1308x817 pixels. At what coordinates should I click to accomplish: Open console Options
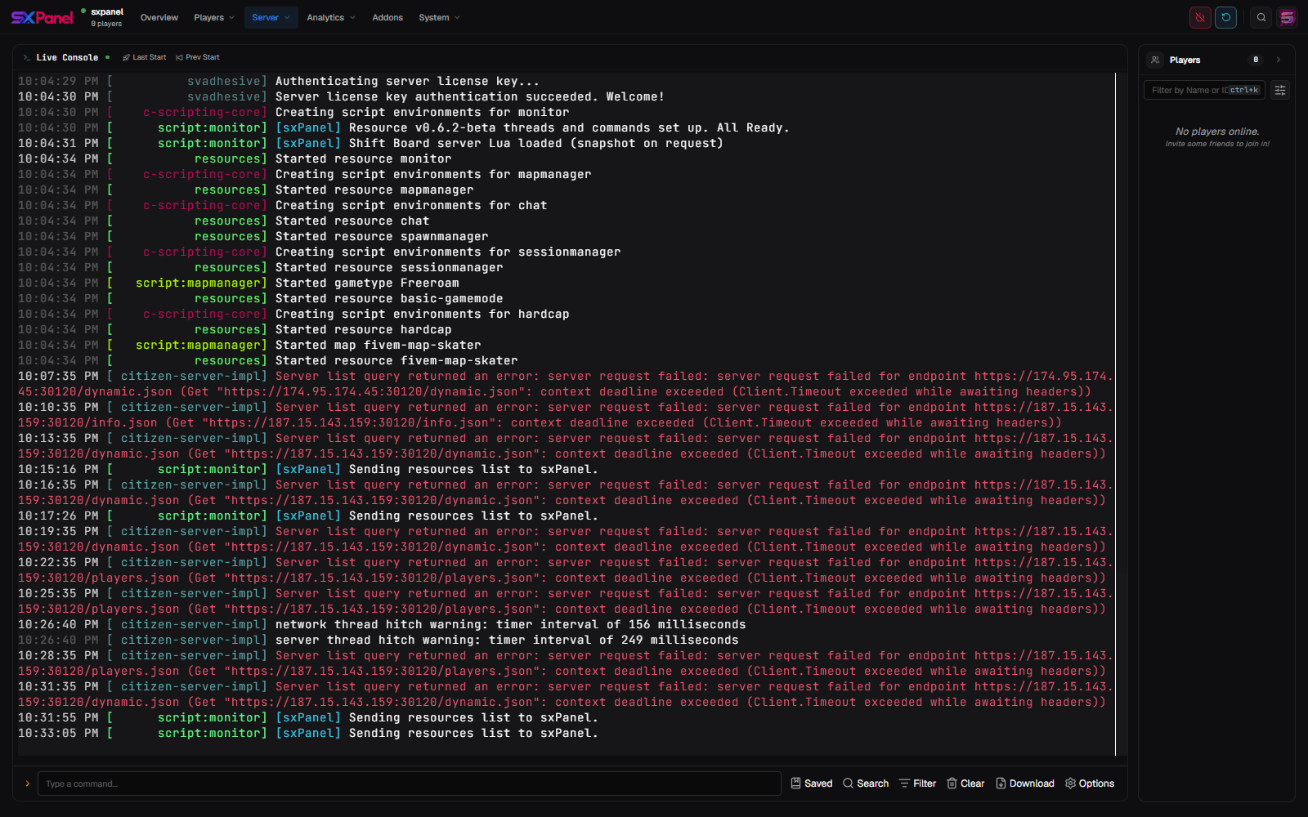(1090, 784)
